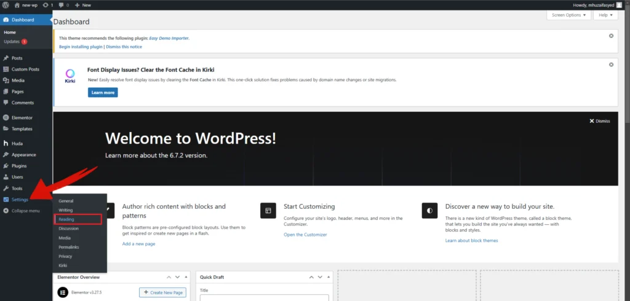Expand the Screen Options dropdown

tap(568, 15)
